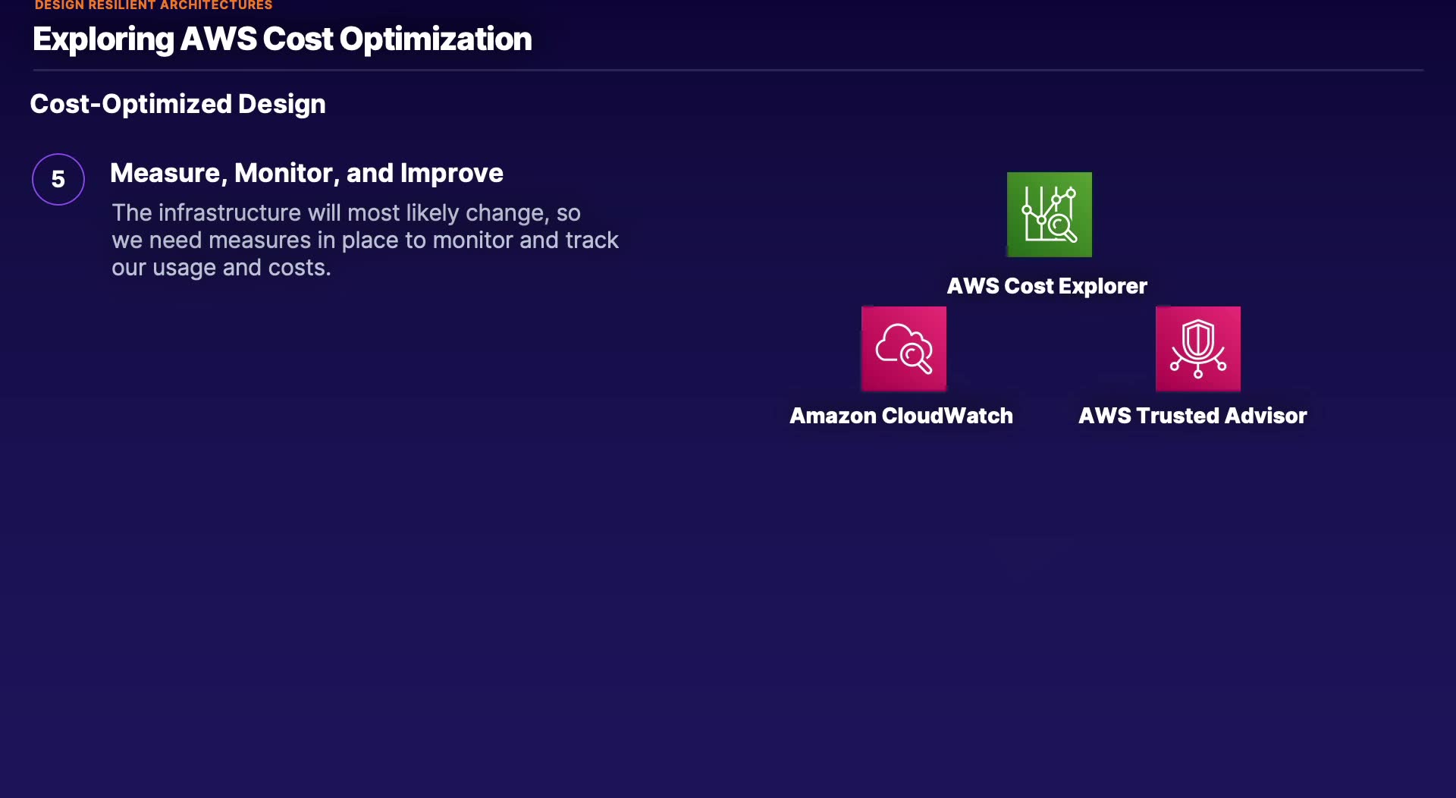Click the "Amazon CloudWatch" label
This screenshot has height=798, width=1456.
pyautogui.click(x=901, y=416)
